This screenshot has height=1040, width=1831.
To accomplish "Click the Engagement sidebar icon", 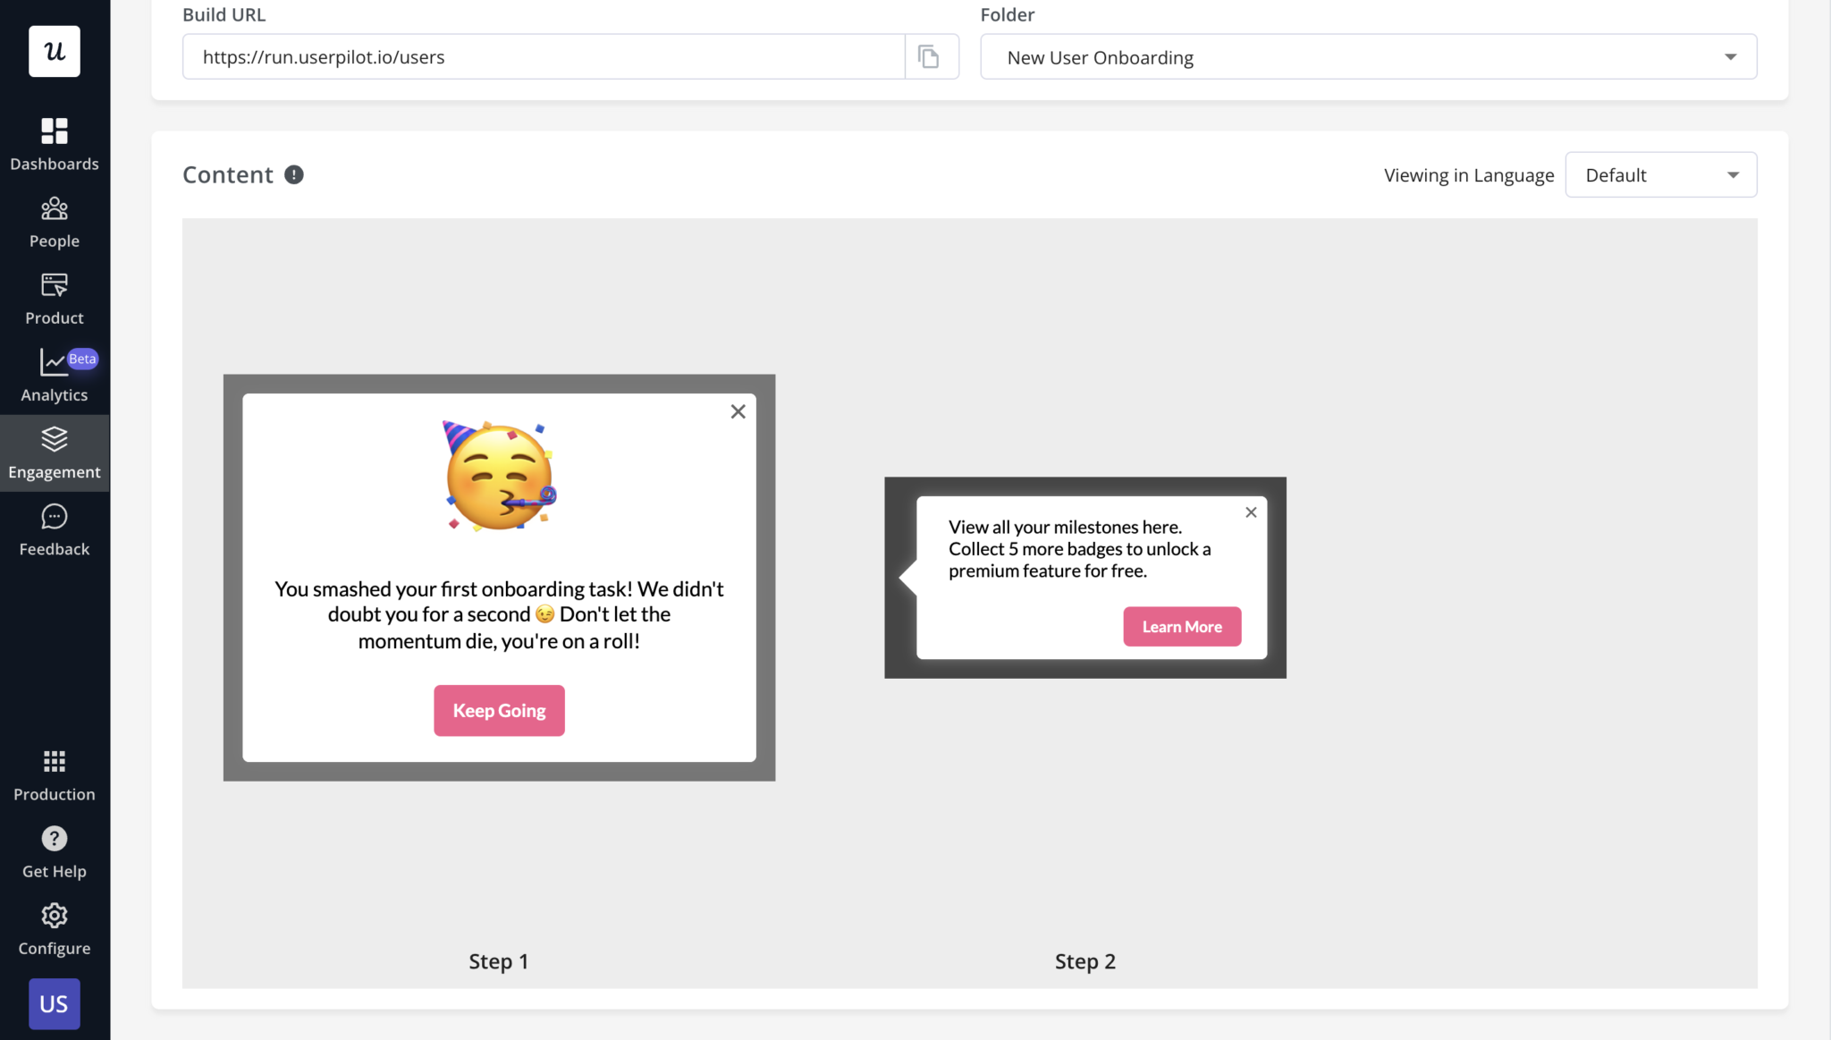I will (x=55, y=452).
